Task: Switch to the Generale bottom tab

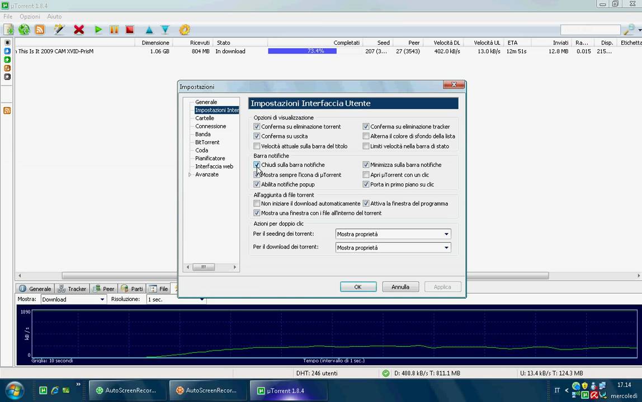Action: pos(35,289)
